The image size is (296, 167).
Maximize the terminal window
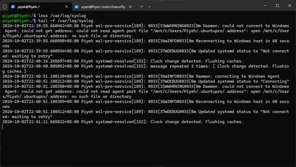pyautogui.click(x=277, y=6)
